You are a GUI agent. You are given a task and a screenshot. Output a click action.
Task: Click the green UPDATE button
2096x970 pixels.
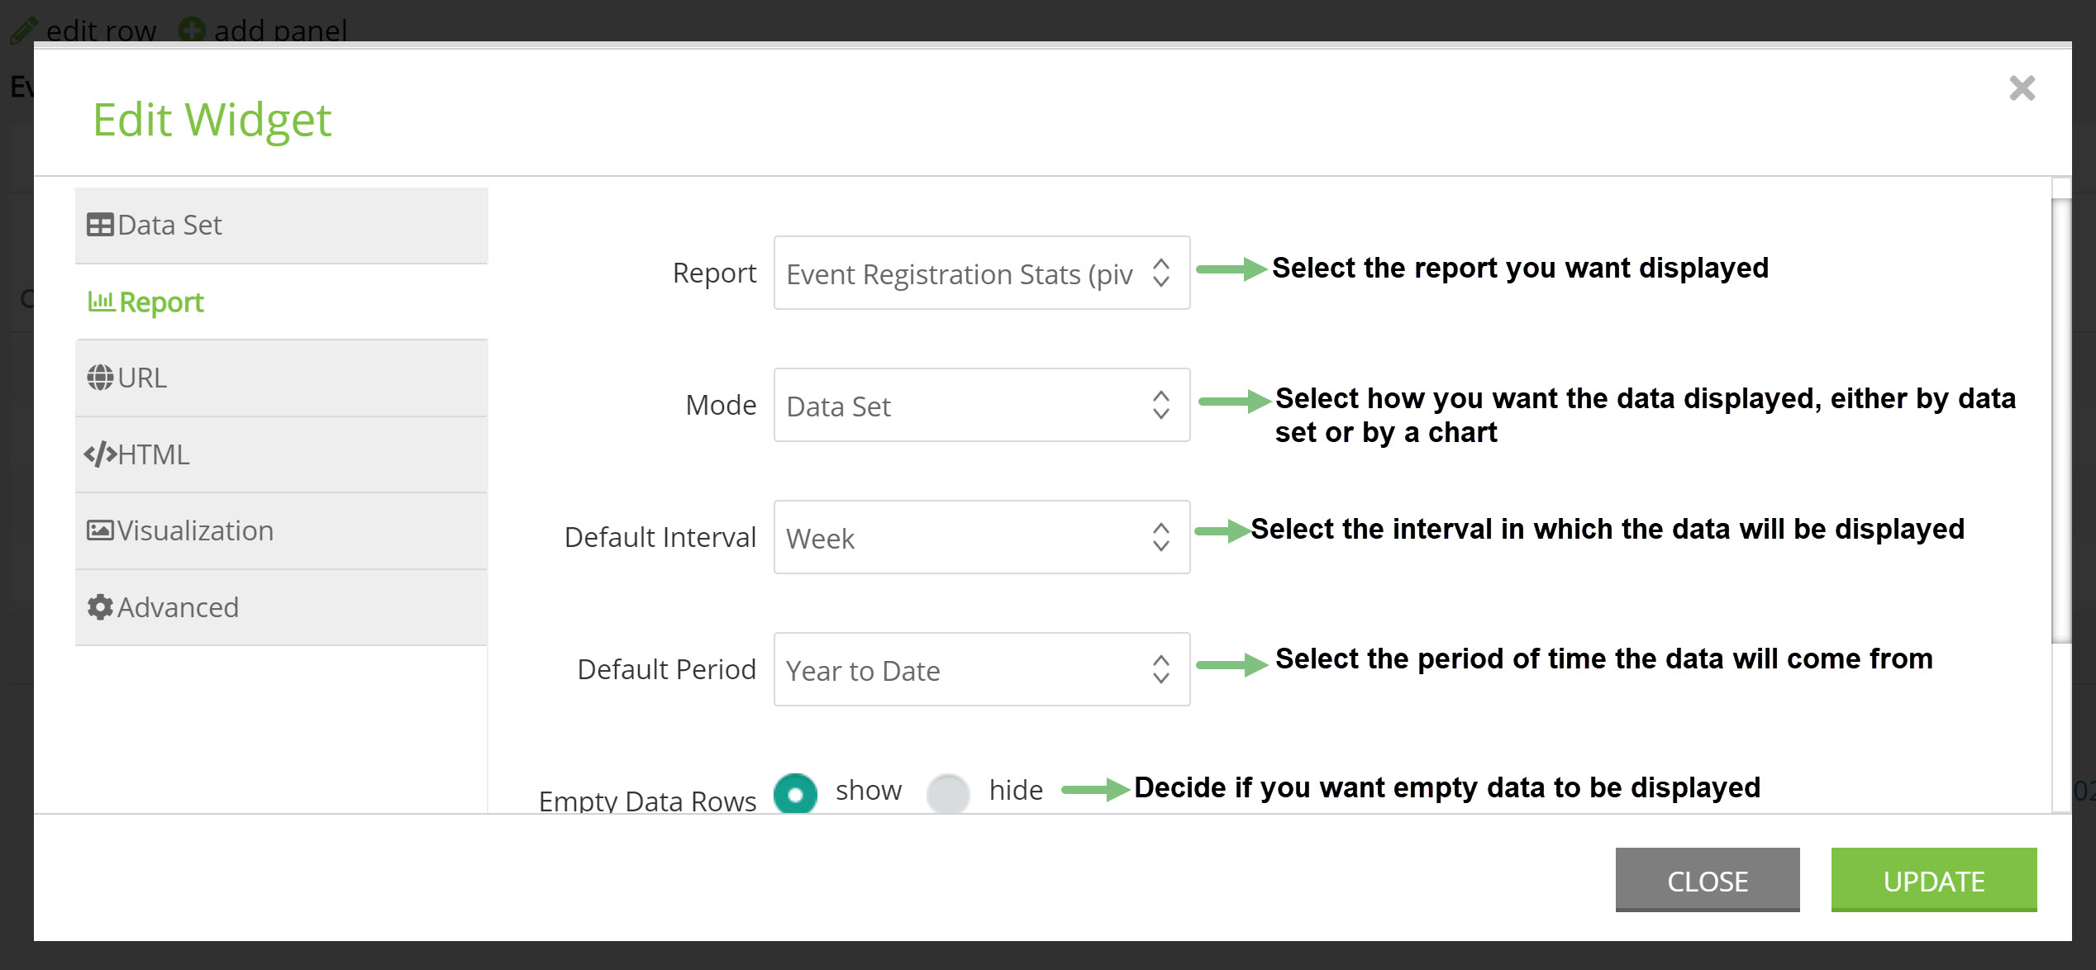point(1934,881)
